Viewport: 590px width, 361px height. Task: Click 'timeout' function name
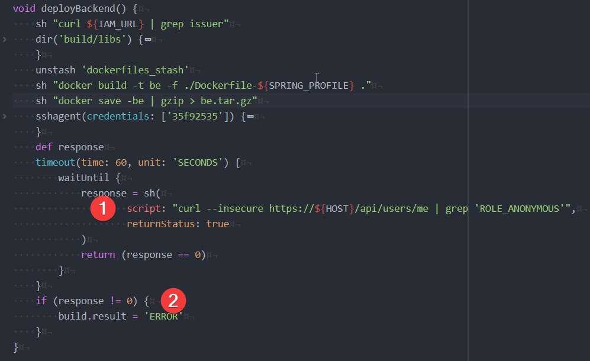[55, 162]
